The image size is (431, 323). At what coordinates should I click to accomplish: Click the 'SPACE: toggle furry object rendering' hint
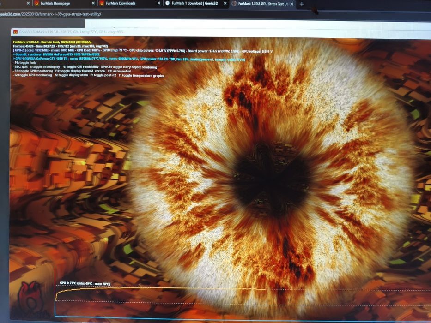pyautogui.click(x=129, y=67)
